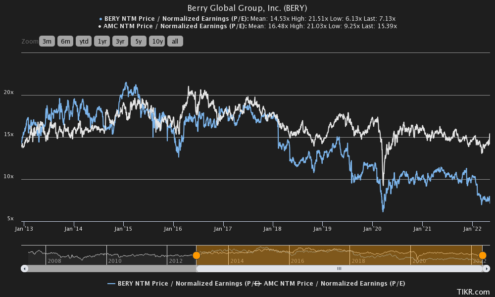Click the Jan '17 x-axis label

tap(223, 229)
